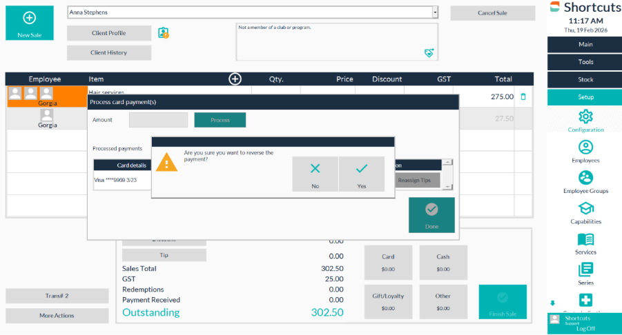The height and width of the screenshot is (335, 622).
Task: Click the New Sale plus icon
Action: tap(29, 18)
